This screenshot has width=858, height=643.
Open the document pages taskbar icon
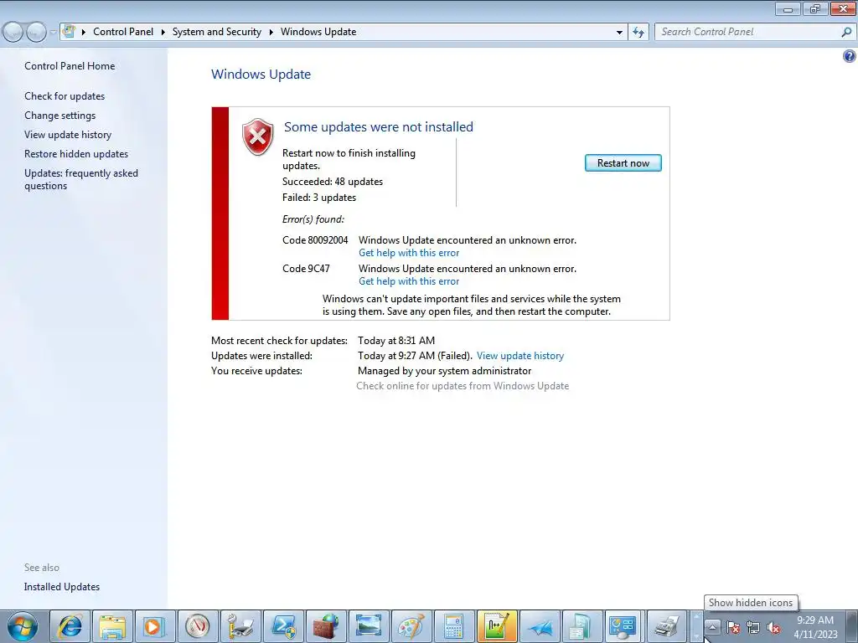581,626
